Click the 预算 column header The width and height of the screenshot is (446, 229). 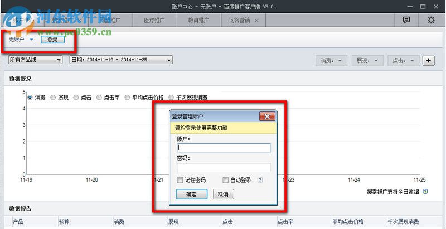(x=85, y=222)
